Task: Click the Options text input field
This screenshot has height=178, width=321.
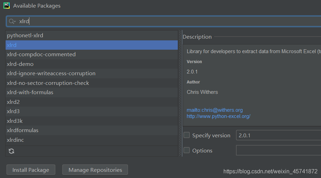Action: [278, 150]
